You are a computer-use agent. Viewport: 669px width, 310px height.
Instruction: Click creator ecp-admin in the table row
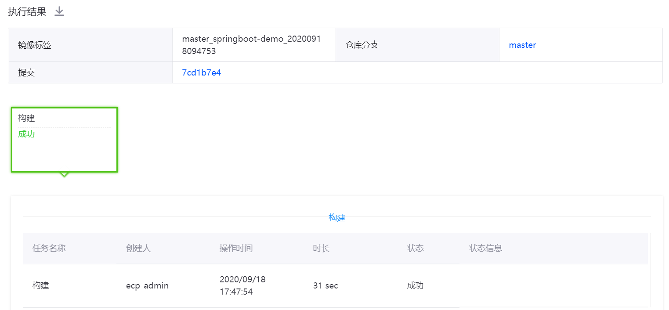coord(147,286)
